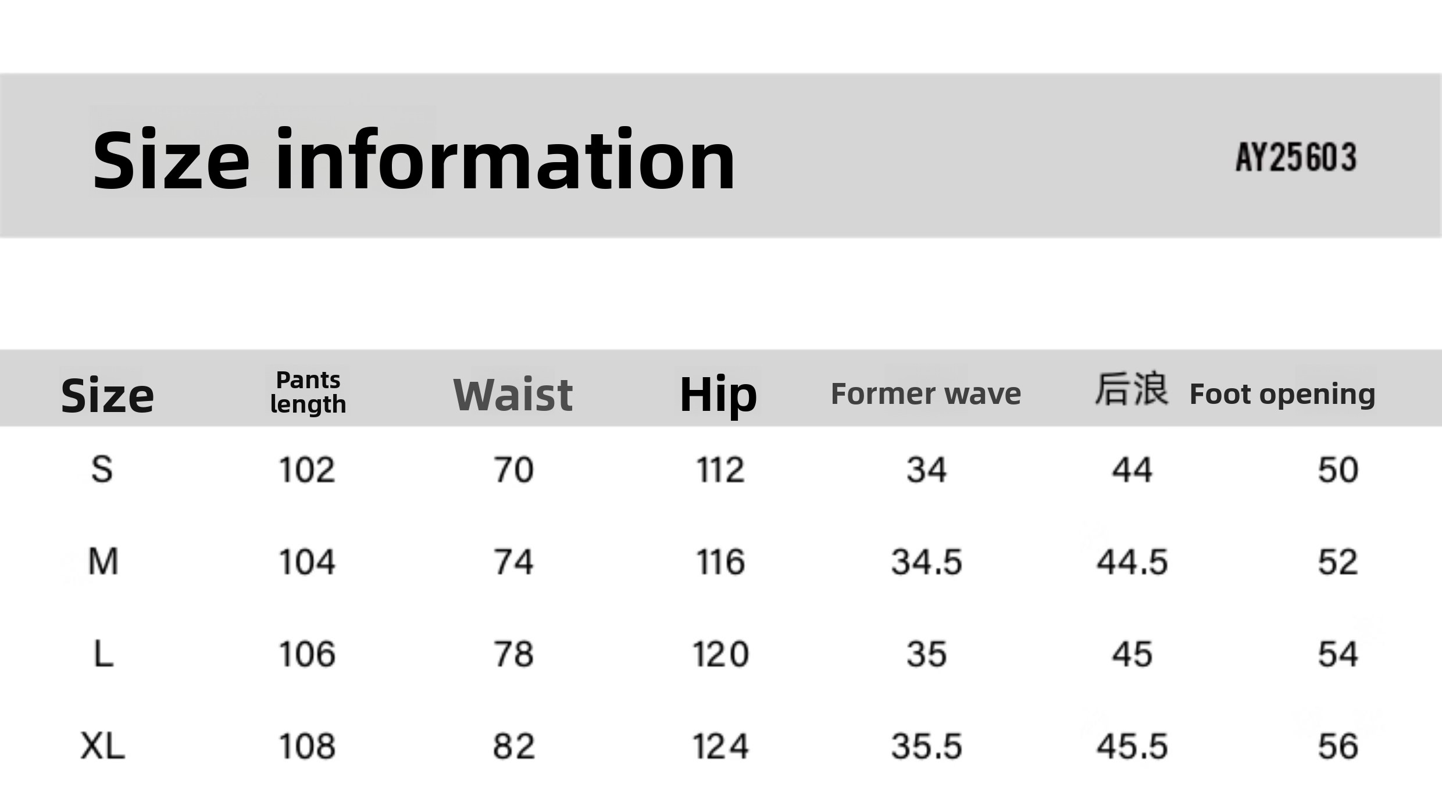Select the XL size row label
1442x795 pixels.
pyautogui.click(x=103, y=746)
